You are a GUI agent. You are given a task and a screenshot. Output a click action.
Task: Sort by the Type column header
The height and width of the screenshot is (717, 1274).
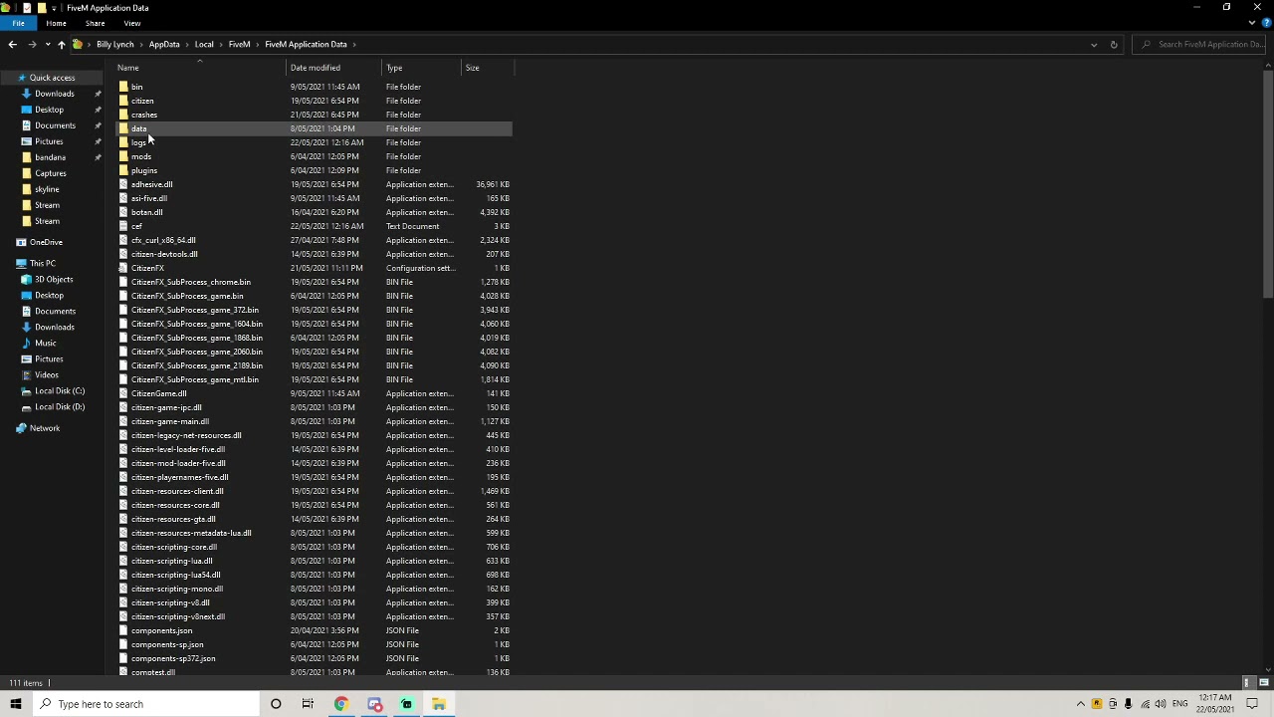coord(394,68)
